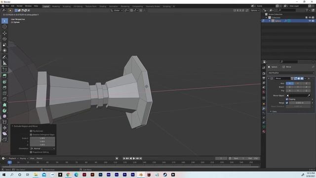Select the Measure tool
The image size is (316, 178).
[x=4, y=63]
